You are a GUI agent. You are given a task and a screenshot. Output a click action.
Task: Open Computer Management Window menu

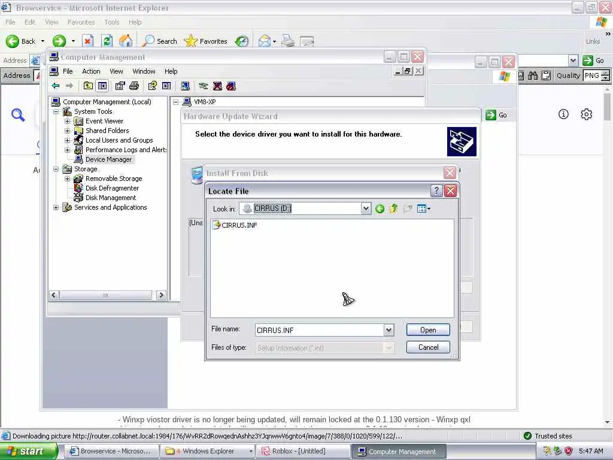(x=144, y=71)
